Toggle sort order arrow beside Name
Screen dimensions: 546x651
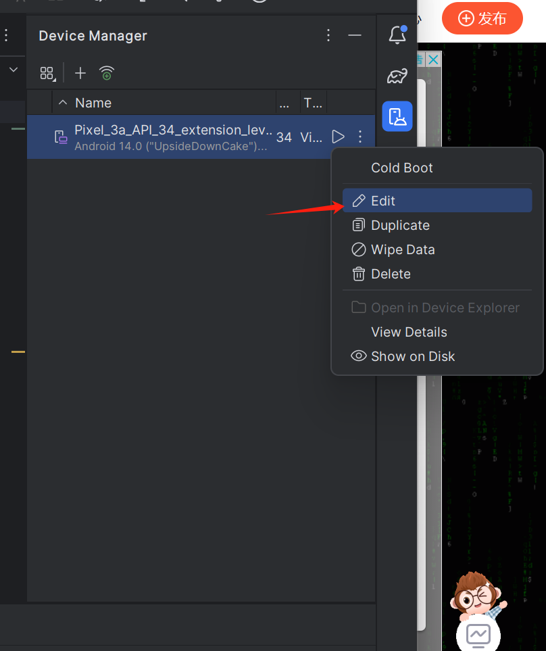[63, 103]
